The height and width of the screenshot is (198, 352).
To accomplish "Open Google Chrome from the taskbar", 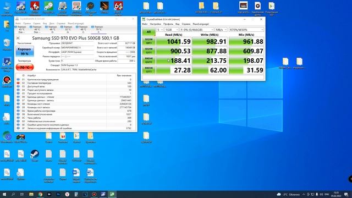I will pyautogui.click(x=40, y=194).
